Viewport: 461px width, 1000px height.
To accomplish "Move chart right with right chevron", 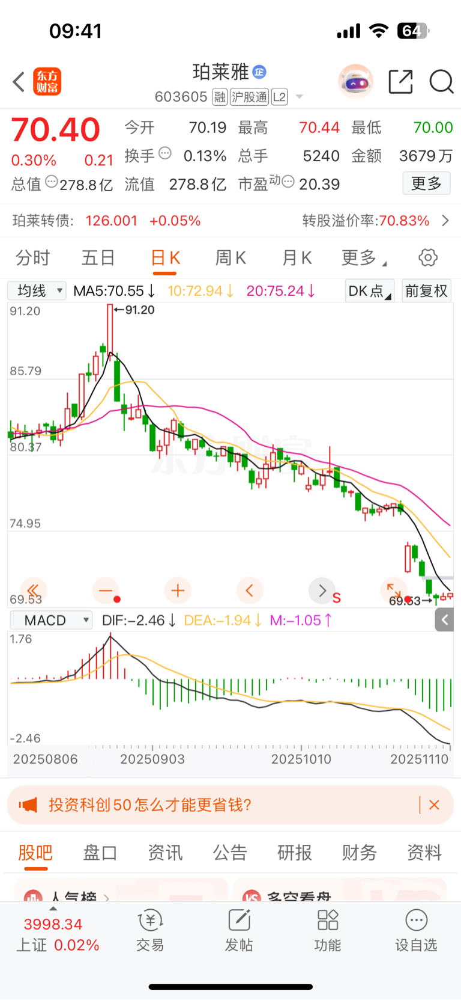I will tap(322, 590).
